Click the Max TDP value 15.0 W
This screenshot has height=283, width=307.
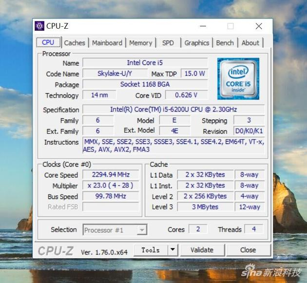tap(194, 74)
